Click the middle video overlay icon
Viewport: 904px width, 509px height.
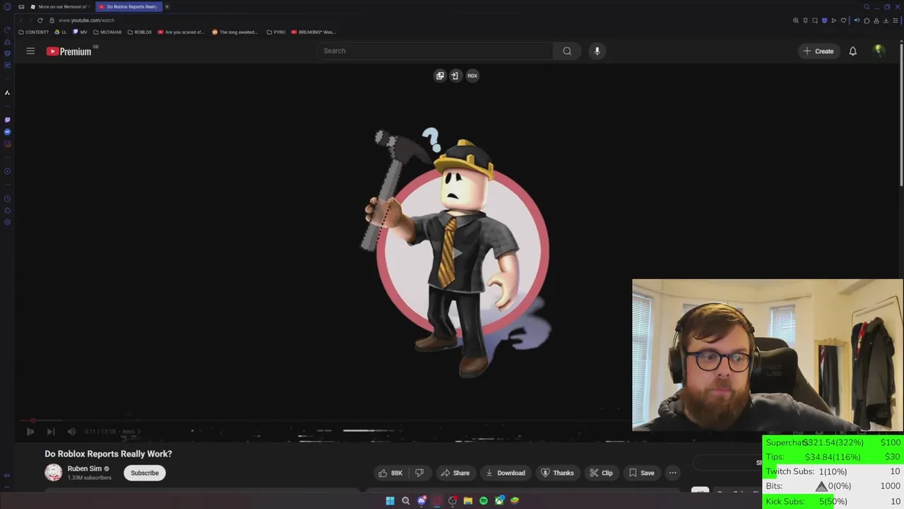coord(455,76)
